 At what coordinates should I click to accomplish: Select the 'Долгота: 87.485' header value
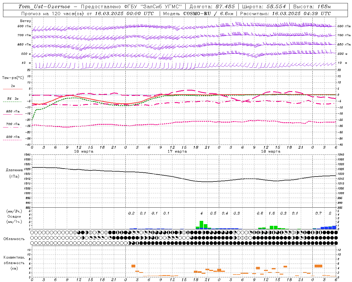tap(212, 7)
